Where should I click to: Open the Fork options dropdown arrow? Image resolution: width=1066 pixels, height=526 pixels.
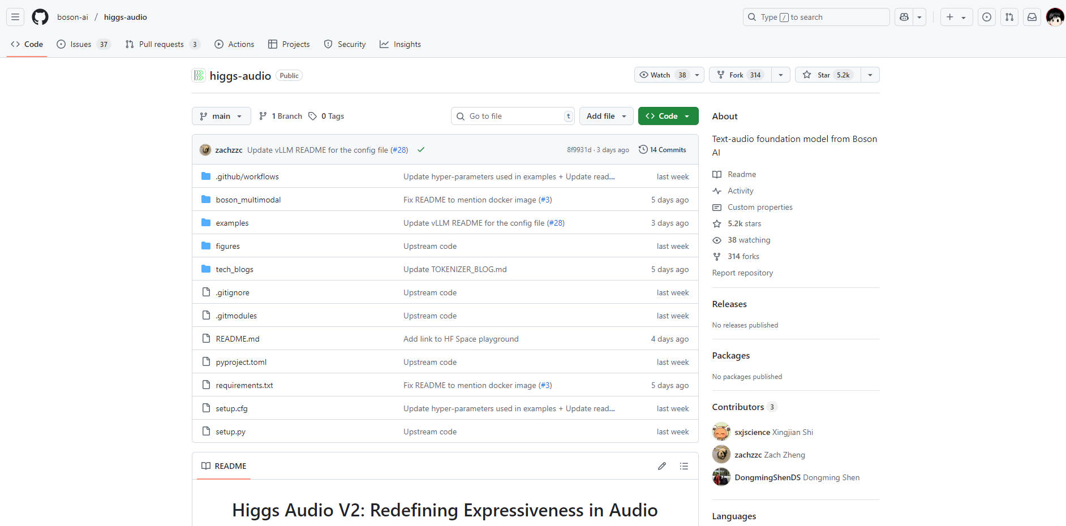point(781,75)
